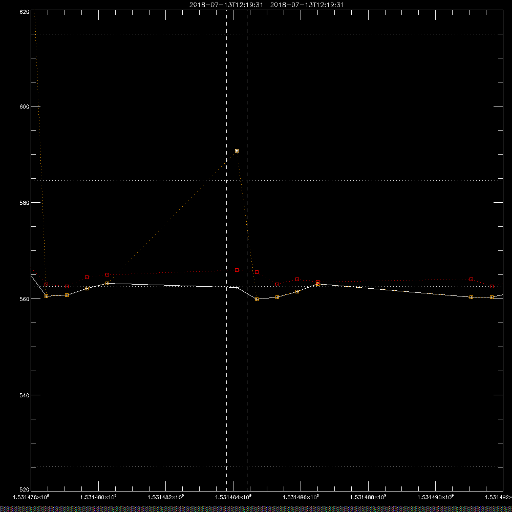
Task: Click the 1.531488×10⁹ x-axis label
Action: (x=368, y=497)
